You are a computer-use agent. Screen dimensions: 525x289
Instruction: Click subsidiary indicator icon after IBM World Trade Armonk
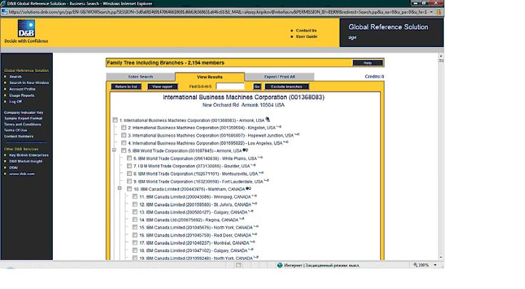(245, 150)
